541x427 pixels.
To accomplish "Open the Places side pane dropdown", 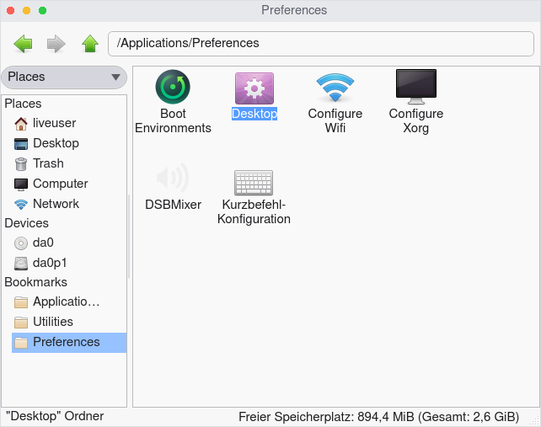I will click(64, 77).
